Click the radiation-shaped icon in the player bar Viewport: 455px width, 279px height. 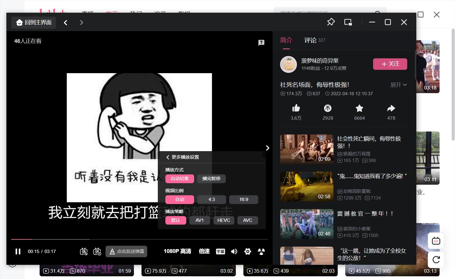pyautogui.click(x=262, y=251)
